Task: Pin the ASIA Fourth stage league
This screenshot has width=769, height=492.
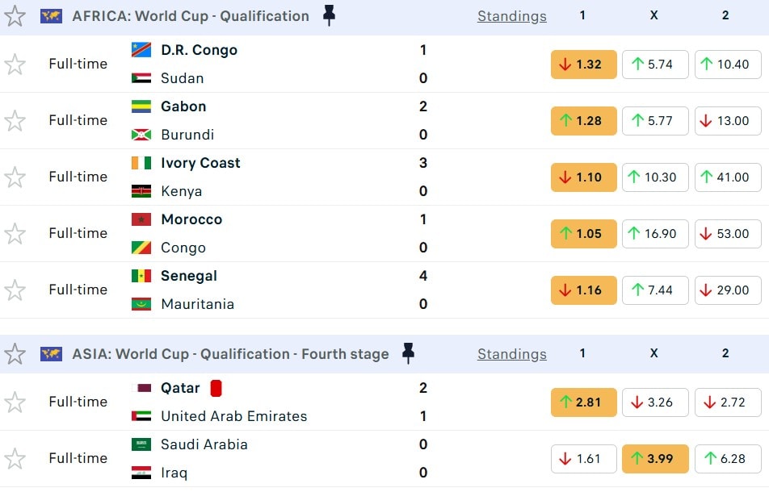Action: click(409, 353)
